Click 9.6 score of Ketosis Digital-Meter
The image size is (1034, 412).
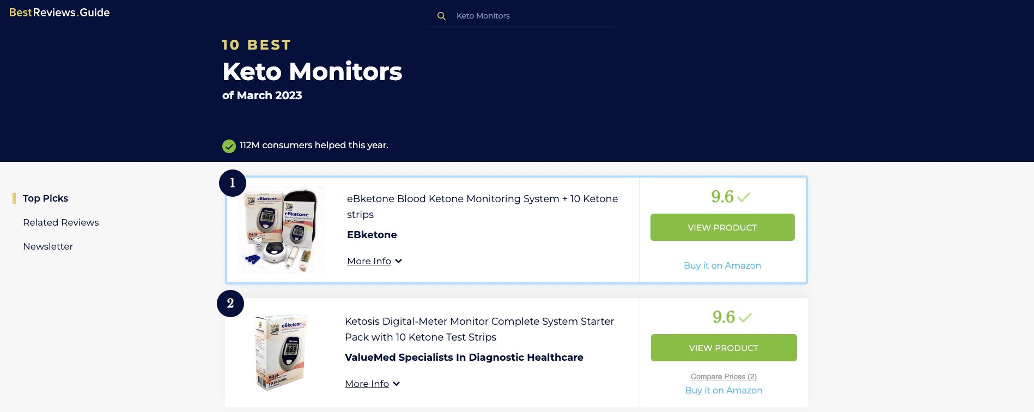tap(723, 317)
